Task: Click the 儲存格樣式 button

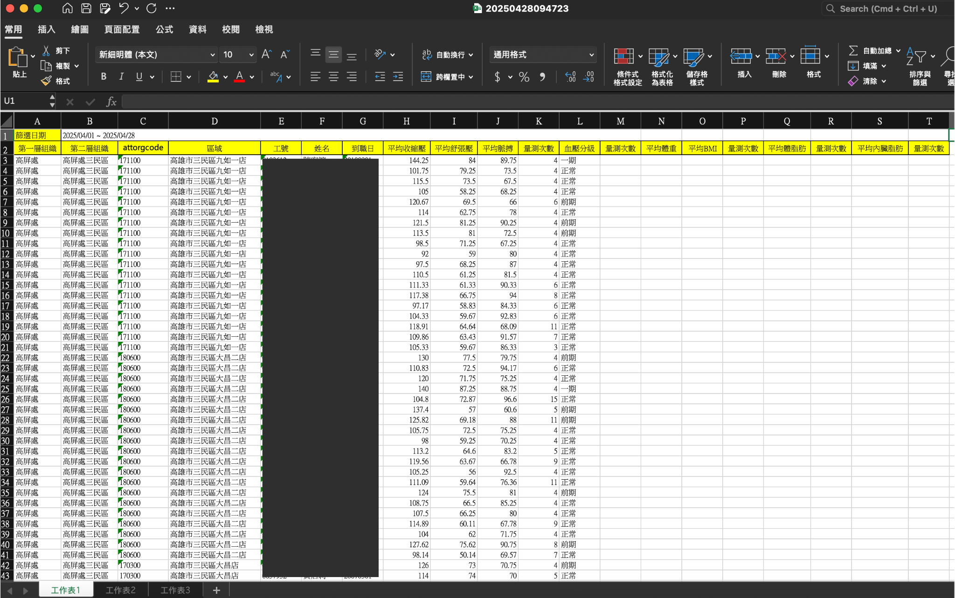Action: pos(697,66)
